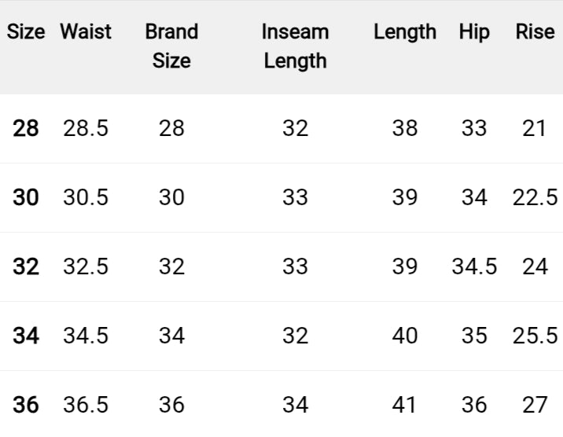Choose the bold size 34 row label

tap(26, 336)
